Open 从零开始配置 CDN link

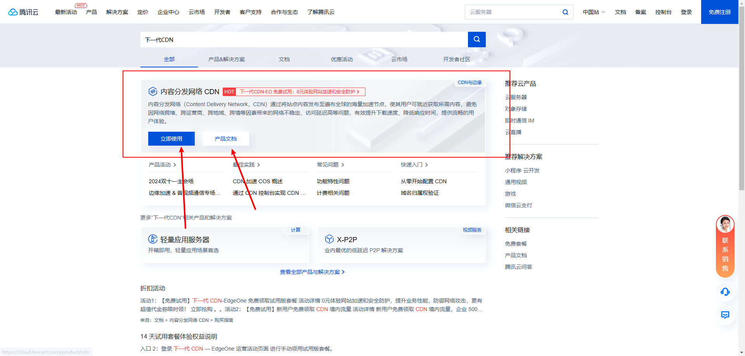point(424,181)
